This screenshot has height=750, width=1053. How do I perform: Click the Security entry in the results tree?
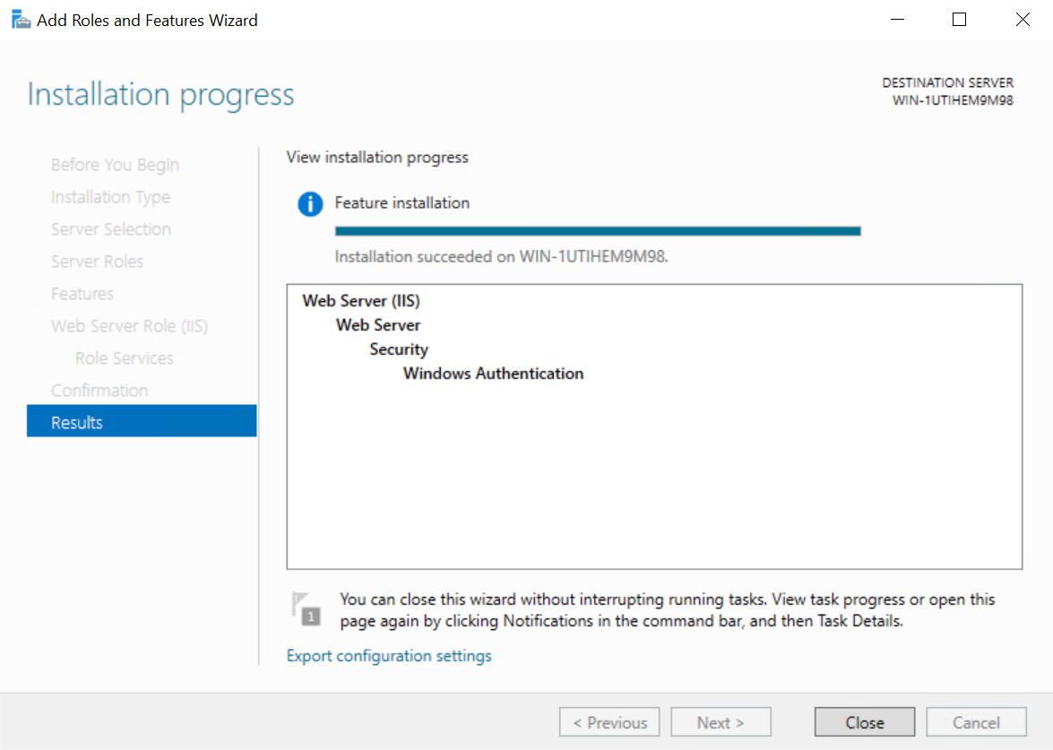point(399,349)
